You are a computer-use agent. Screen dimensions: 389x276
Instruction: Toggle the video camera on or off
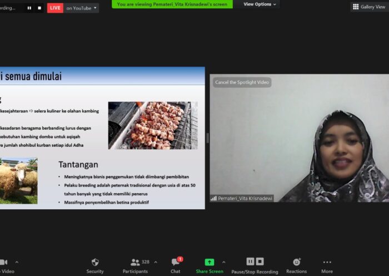[3, 265]
